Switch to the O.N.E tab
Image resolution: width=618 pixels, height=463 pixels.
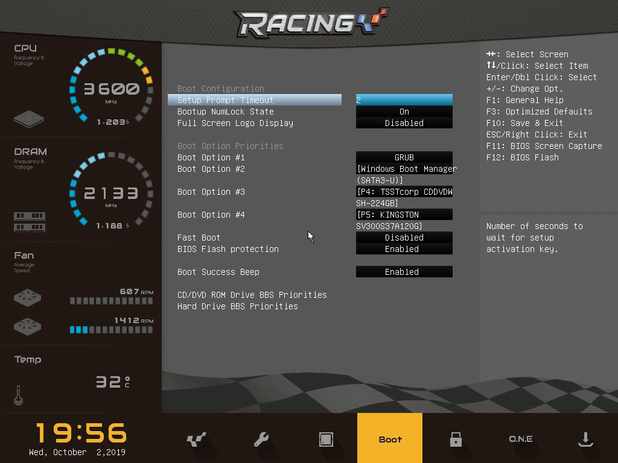click(x=521, y=439)
